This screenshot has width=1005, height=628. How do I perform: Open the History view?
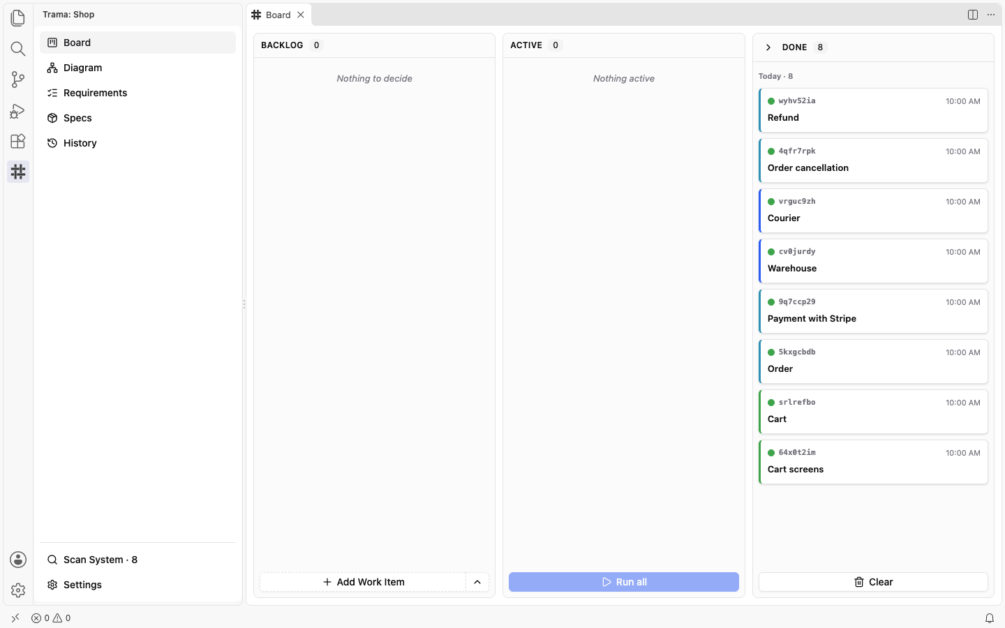click(137, 143)
